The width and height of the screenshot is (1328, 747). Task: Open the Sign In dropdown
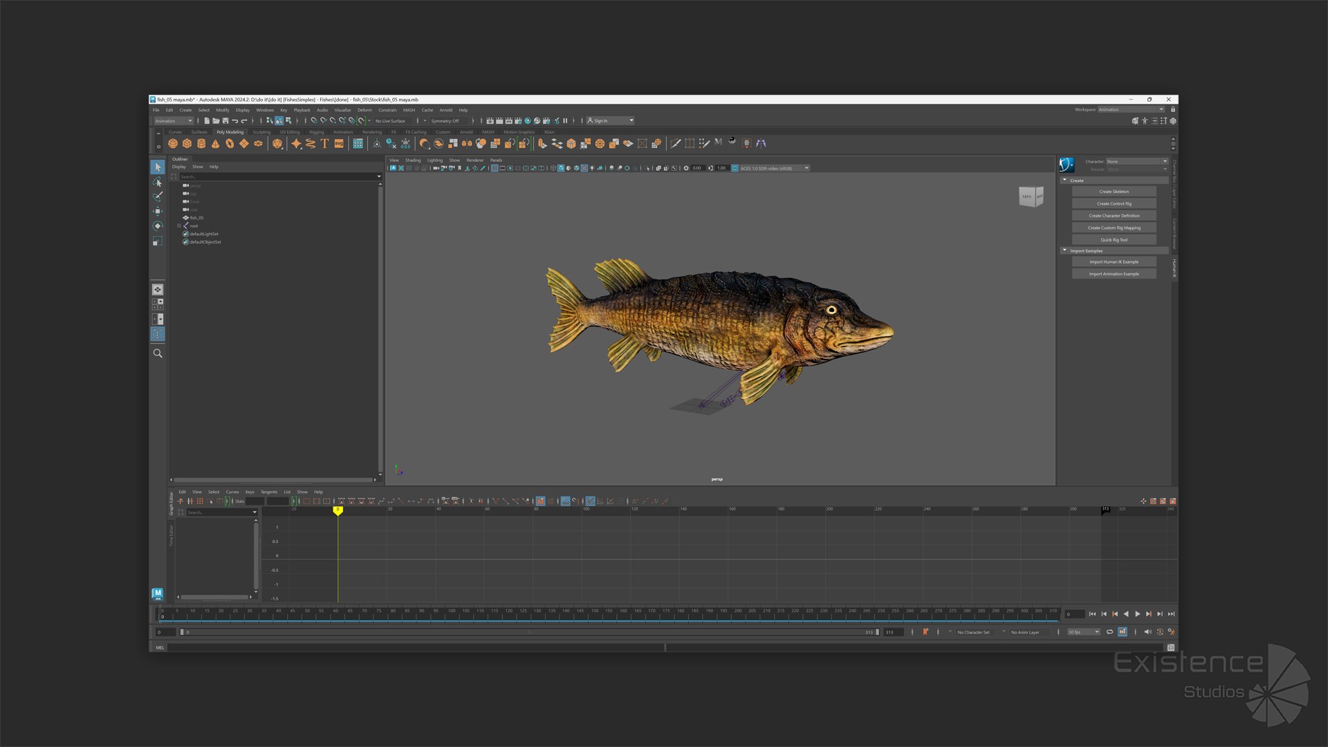click(x=610, y=120)
